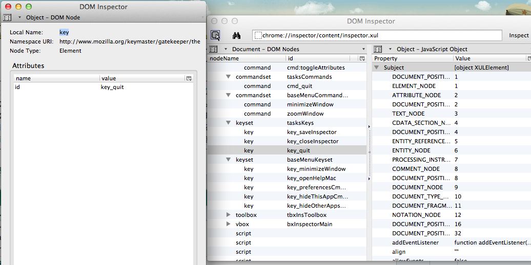Click the node picker inspect-by-click icon
Viewport: 531px width, 265px height.
(215, 35)
